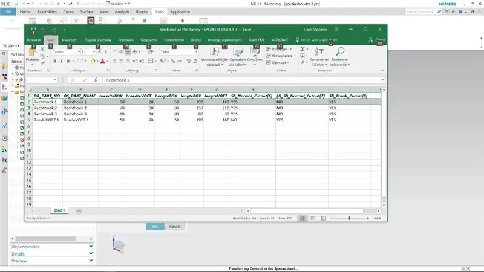Click the AutoSum sigma icon
Image resolution: width=484 pixels, height=272 pixels.
302,49
